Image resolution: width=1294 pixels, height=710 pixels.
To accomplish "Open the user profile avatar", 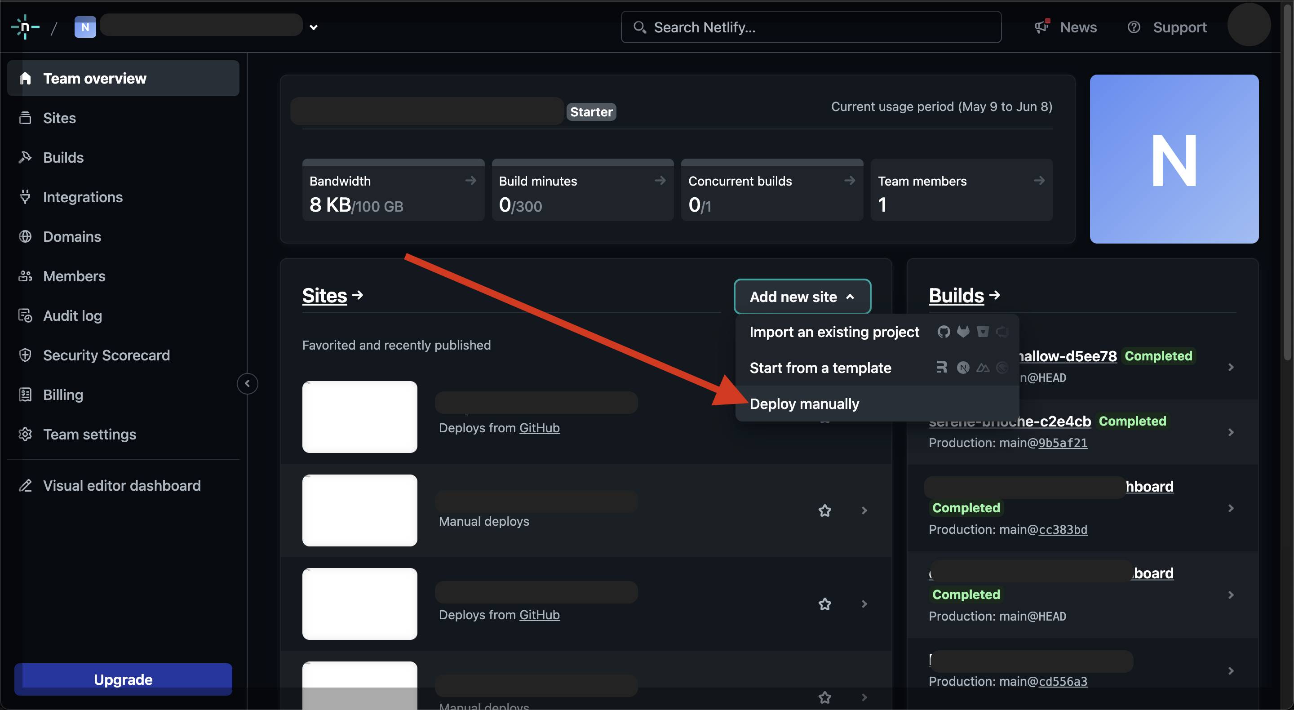I will click(1249, 25).
